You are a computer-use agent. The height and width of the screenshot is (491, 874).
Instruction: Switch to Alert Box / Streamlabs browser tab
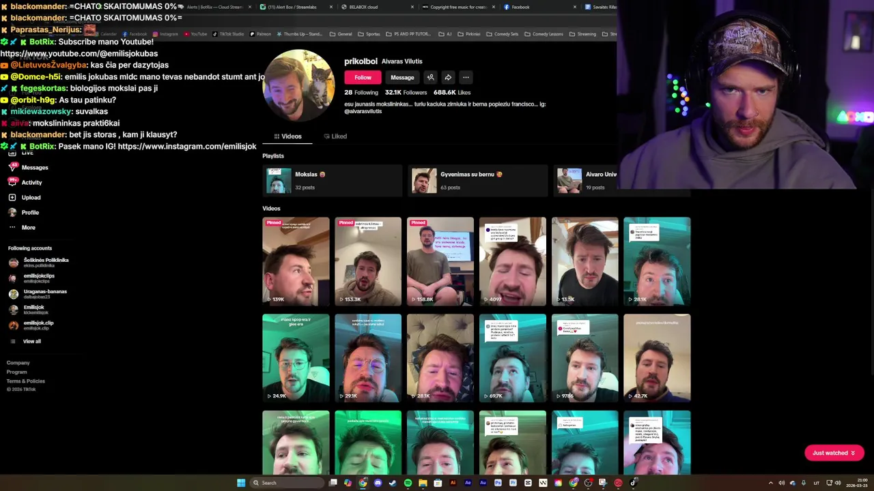[x=295, y=7]
